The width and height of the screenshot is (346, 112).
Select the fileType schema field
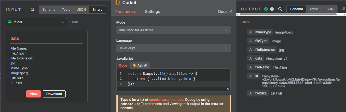(x=259, y=41)
